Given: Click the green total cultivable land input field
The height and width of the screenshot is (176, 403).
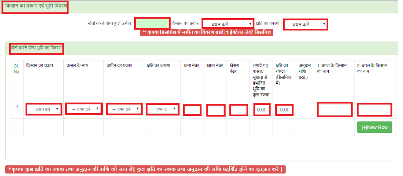Looking at the screenshot, I should click(152, 24).
